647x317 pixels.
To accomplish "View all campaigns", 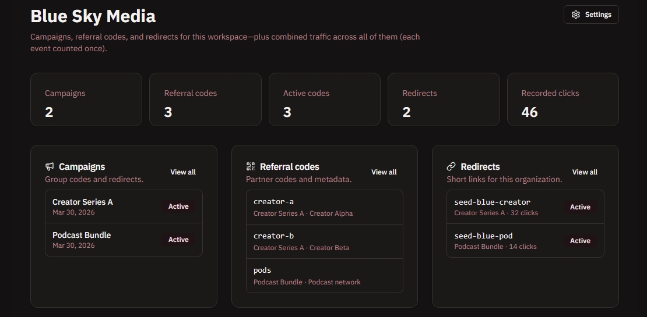I will point(183,172).
